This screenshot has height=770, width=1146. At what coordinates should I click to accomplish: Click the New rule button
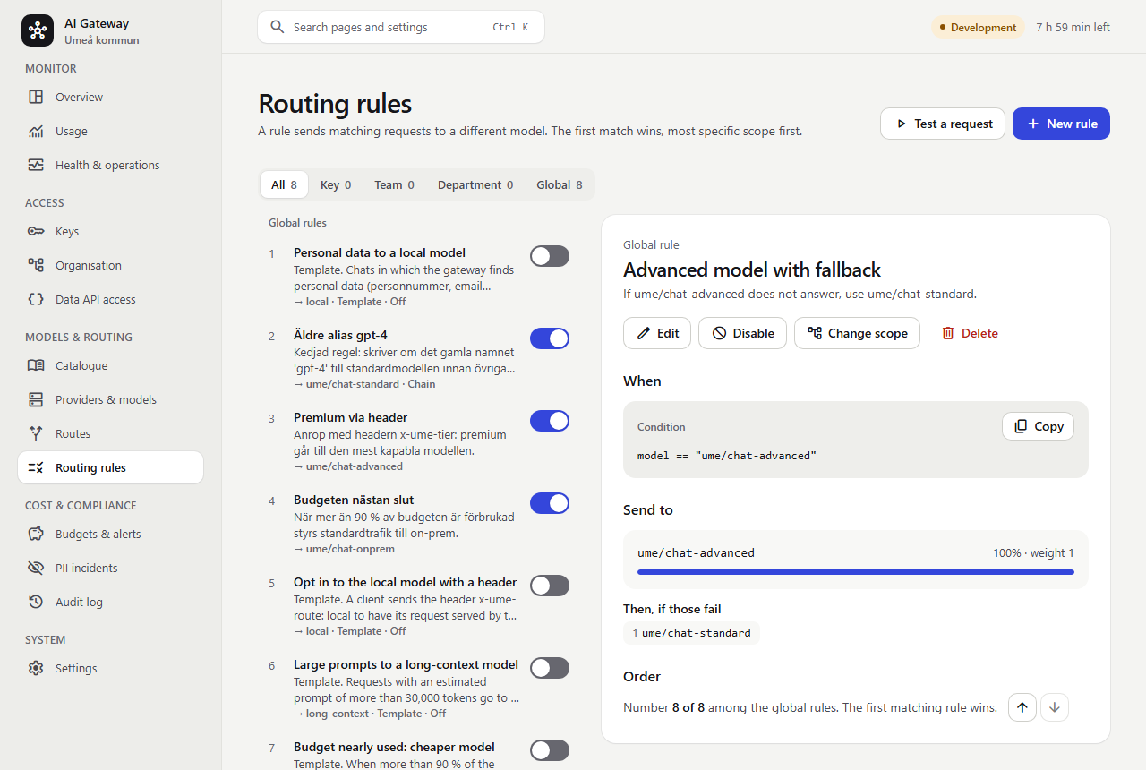tap(1061, 124)
